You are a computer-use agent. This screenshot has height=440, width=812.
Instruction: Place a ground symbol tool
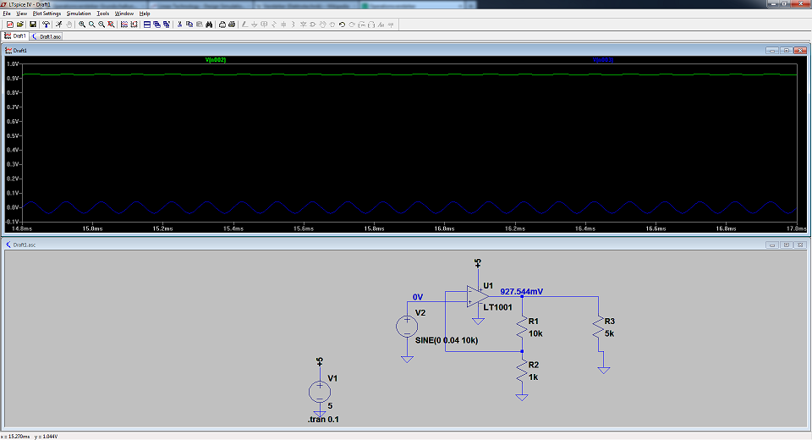pos(255,25)
